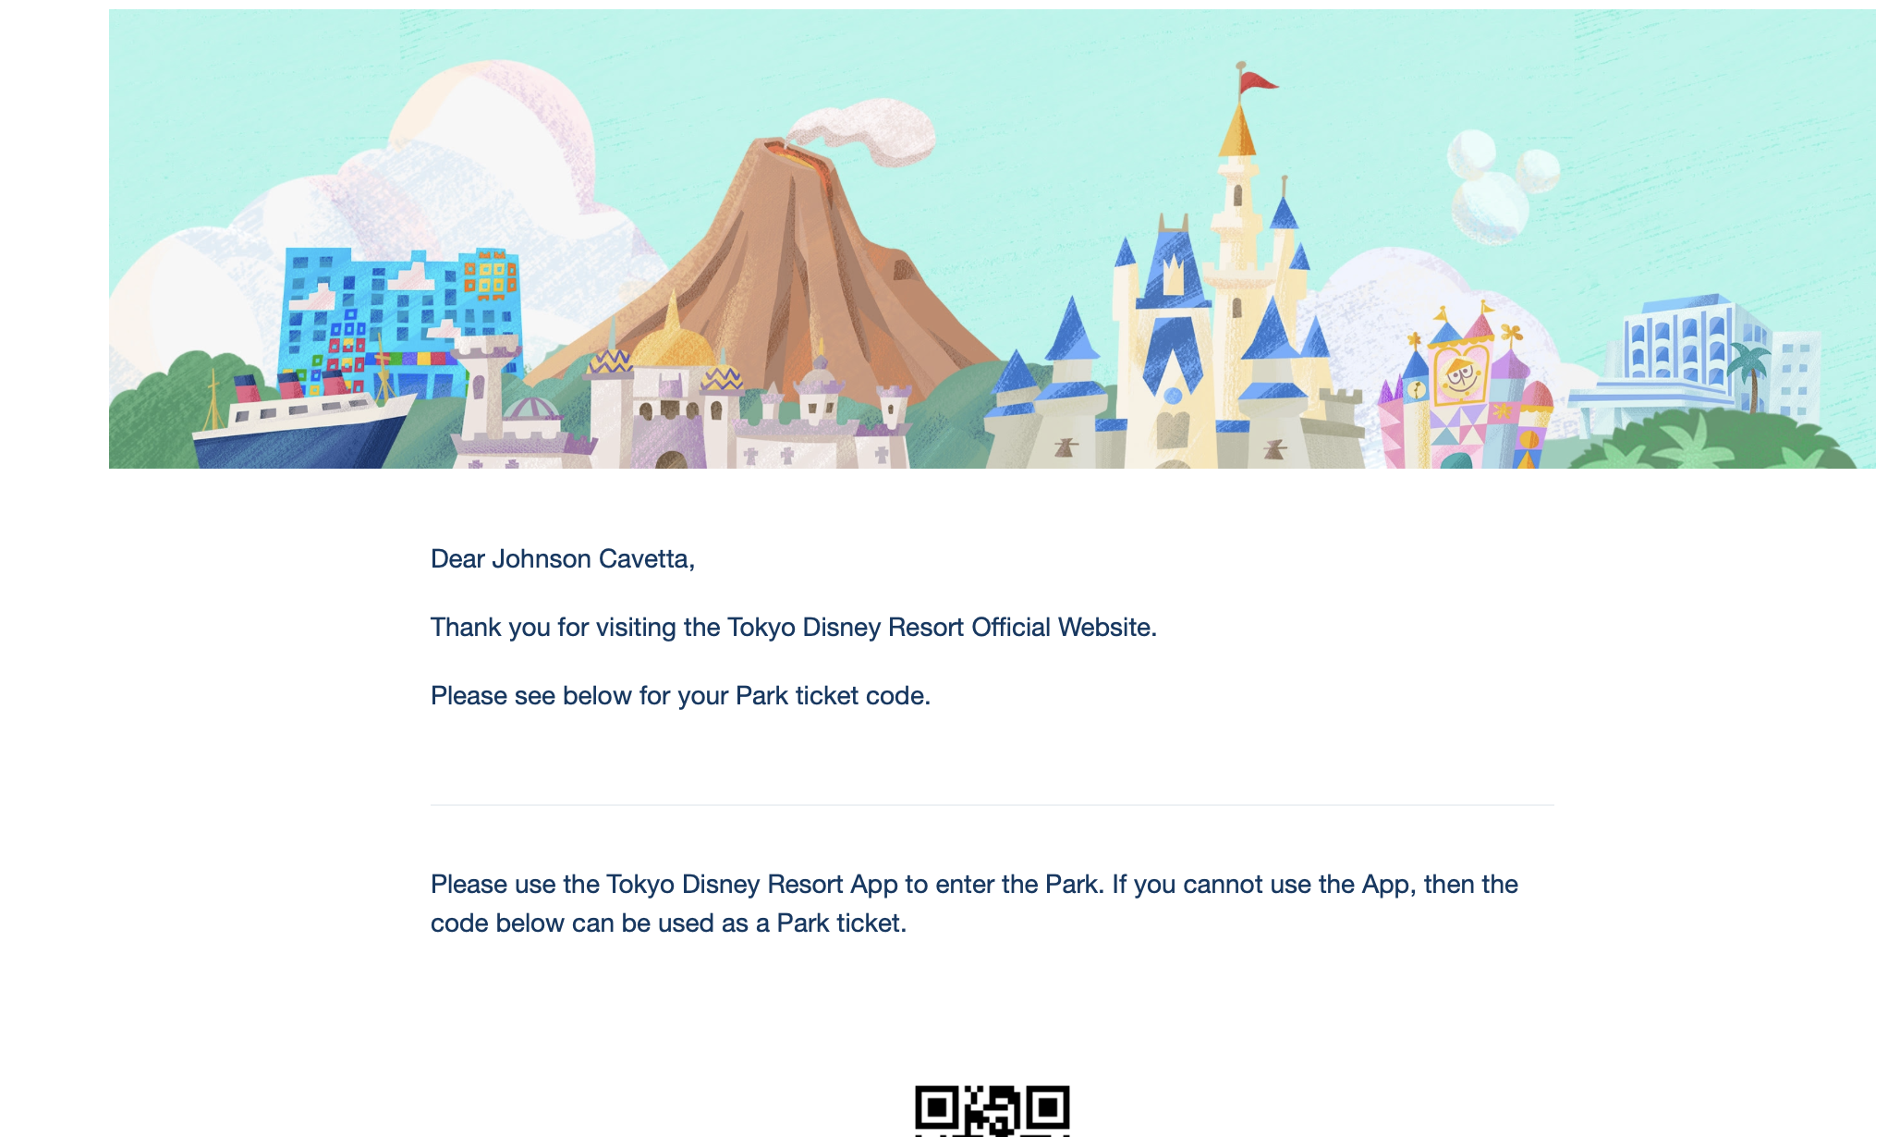This screenshot has height=1137, width=1900.
Task: Click the 'Dear Johnson Cavetta,' greeting text
Action: [563, 559]
